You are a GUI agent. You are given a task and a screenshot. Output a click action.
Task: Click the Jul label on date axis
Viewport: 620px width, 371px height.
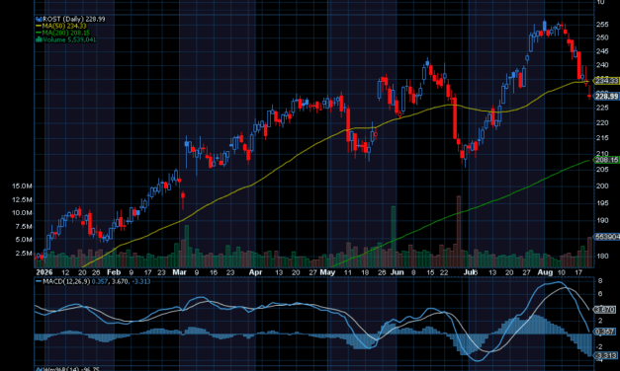coord(470,272)
